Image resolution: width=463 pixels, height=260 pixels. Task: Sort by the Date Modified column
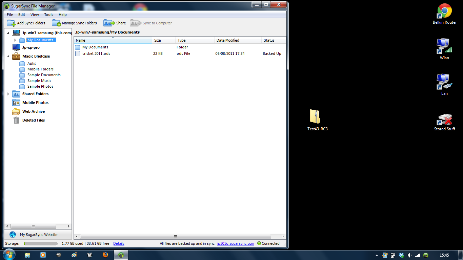click(238, 40)
